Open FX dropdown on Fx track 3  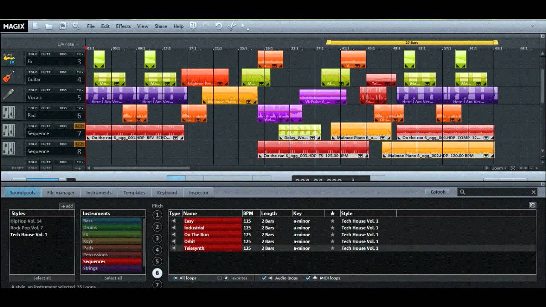coord(80,54)
